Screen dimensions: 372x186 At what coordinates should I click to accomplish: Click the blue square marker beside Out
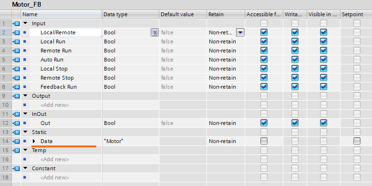pos(25,123)
